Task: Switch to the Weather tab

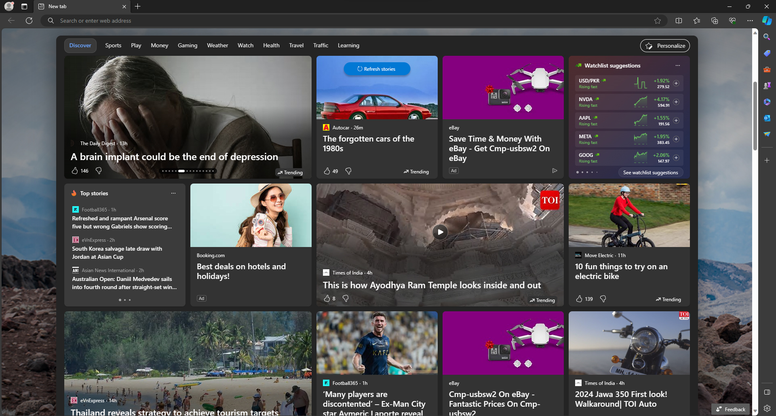Action: pyautogui.click(x=217, y=45)
